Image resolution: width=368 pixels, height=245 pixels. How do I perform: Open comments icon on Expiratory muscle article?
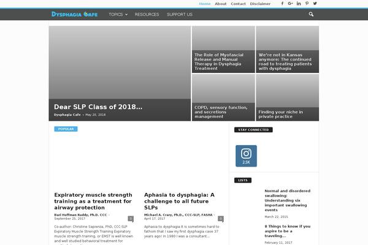pos(131,219)
